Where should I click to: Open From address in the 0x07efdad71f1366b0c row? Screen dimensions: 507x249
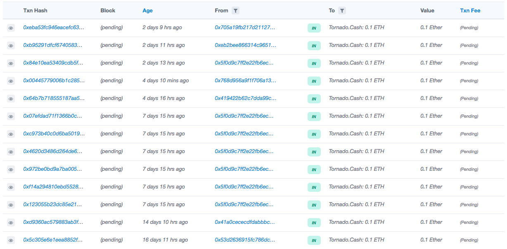tap(244, 116)
